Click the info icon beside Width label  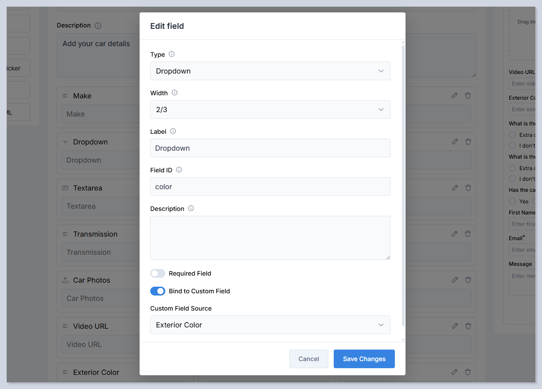175,93
